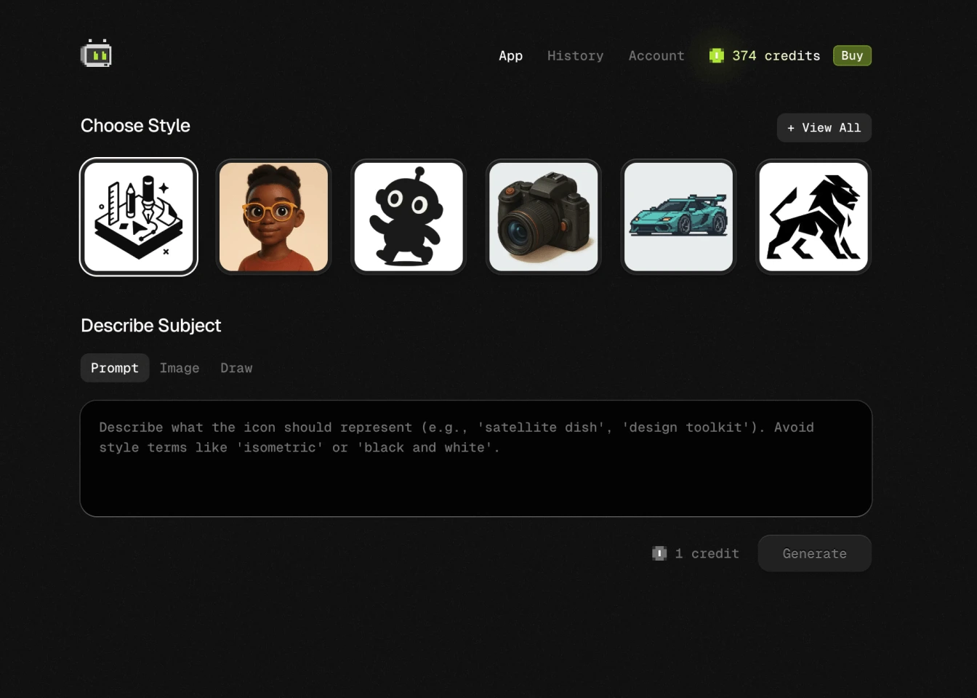The width and height of the screenshot is (977, 698).
Task: Click the pixel robot logo
Action: point(96,53)
